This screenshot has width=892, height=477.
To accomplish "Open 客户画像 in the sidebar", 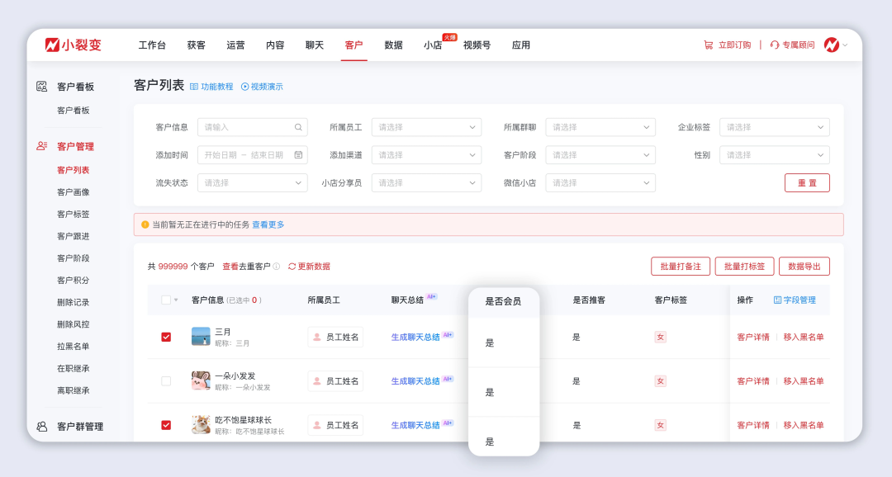I will 73,192.
